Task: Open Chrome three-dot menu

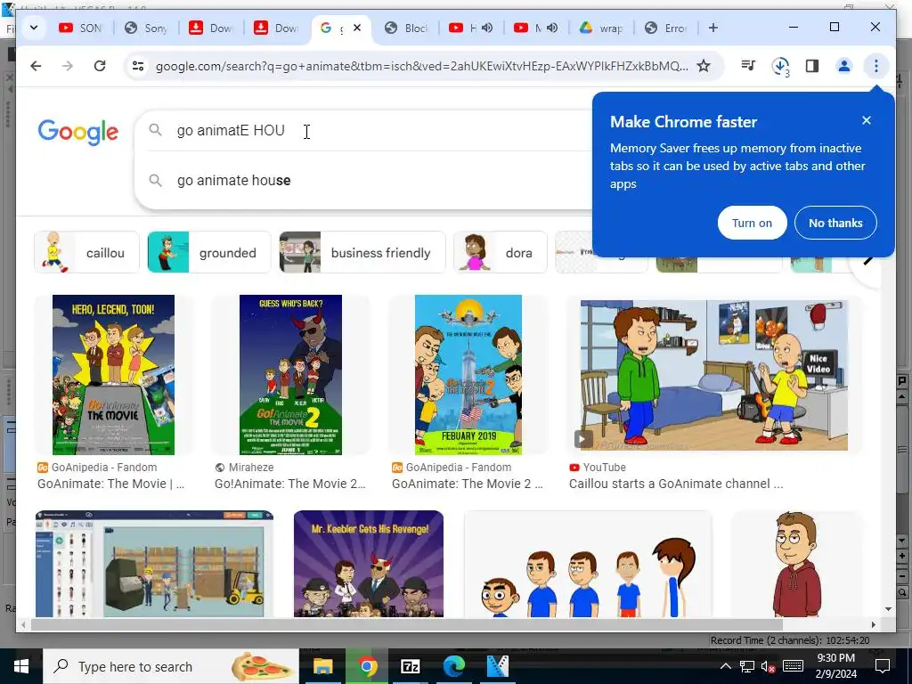Action: coord(876,66)
